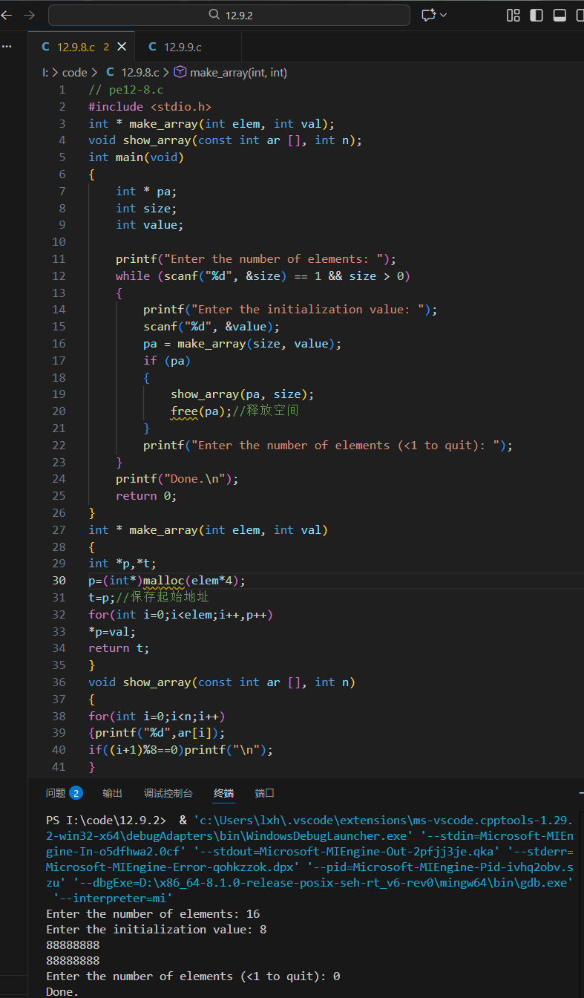584x998 pixels.
Task: Click the terminal output 'Done.'
Action: click(62, 991)
